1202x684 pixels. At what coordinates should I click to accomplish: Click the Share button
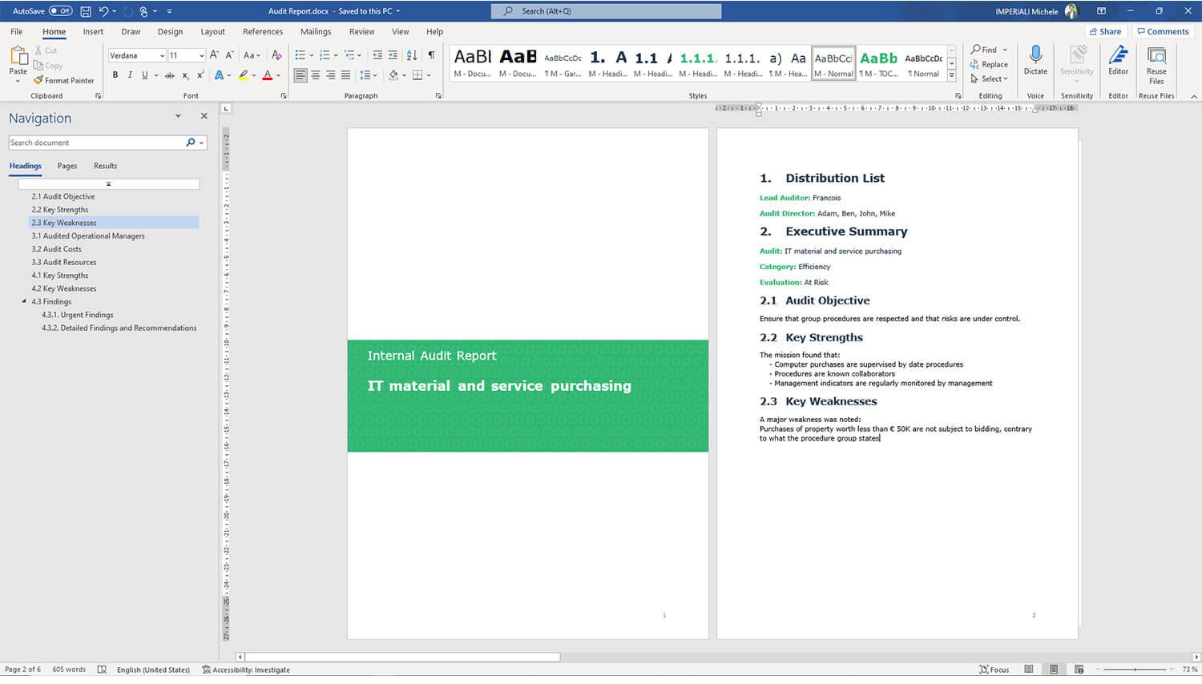tap(1105, 32)
